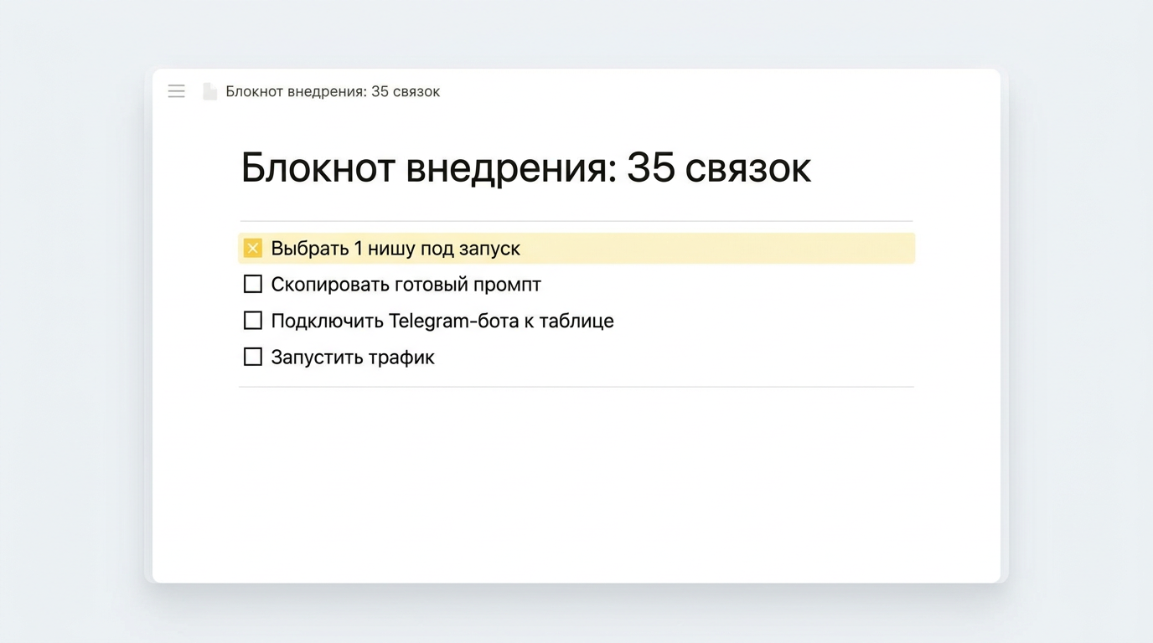Click empty yellow area of highlighted row

tap(716, 249)
